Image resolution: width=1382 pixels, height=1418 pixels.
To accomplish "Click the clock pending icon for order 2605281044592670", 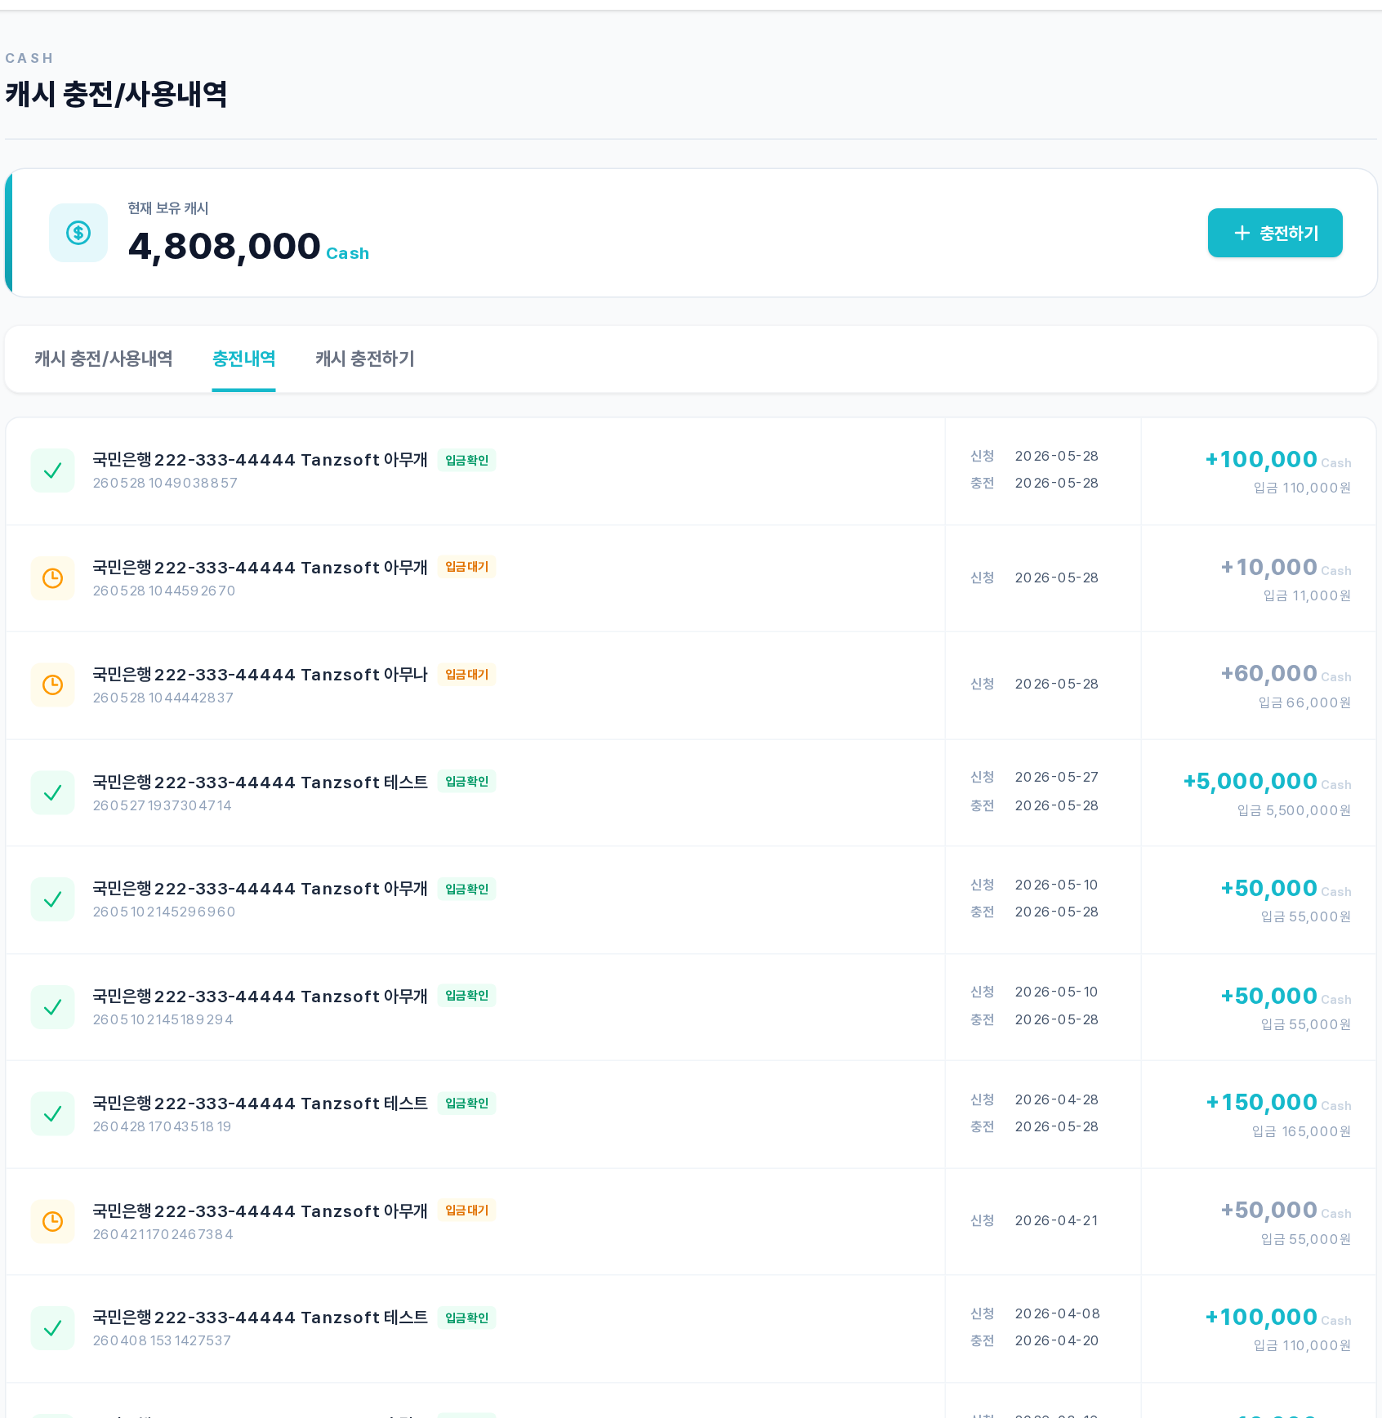I will coord(52,578).
